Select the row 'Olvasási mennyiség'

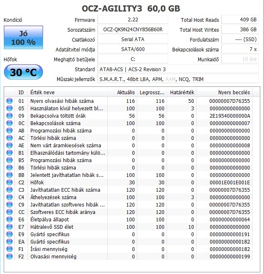tap(128, 257)
